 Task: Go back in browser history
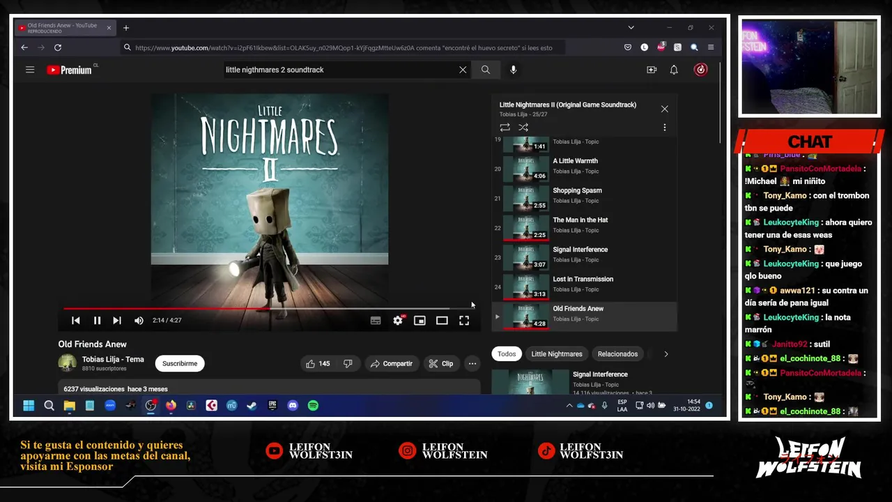[x=24, y=47]
